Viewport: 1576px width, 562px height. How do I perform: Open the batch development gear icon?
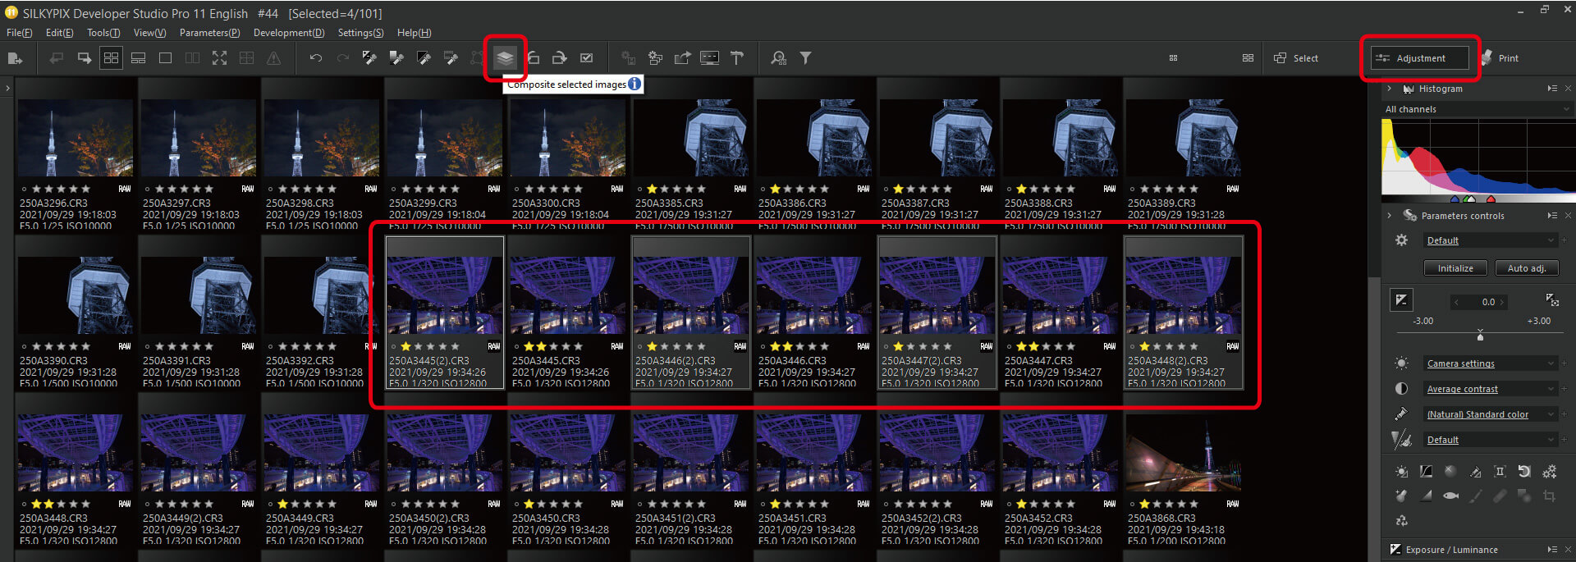pos(655,57)
